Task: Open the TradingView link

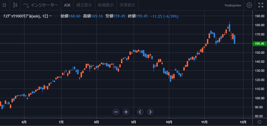Action: tap(233, 5)
